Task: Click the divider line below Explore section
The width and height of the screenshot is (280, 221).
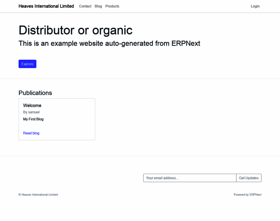Action: (x=140, y=78)
